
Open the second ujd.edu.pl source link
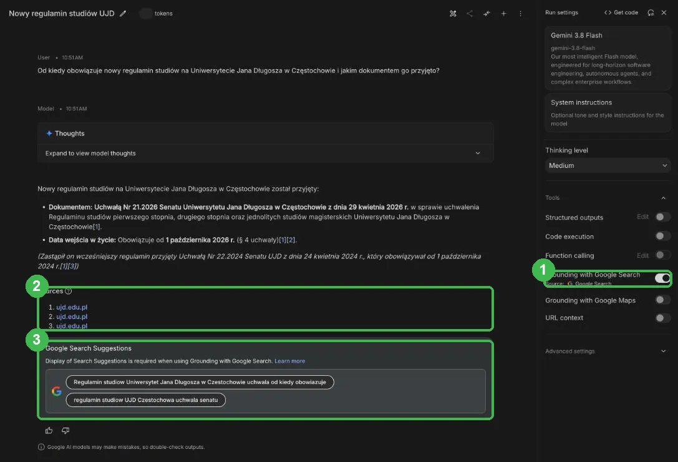[x=72, y=317]
